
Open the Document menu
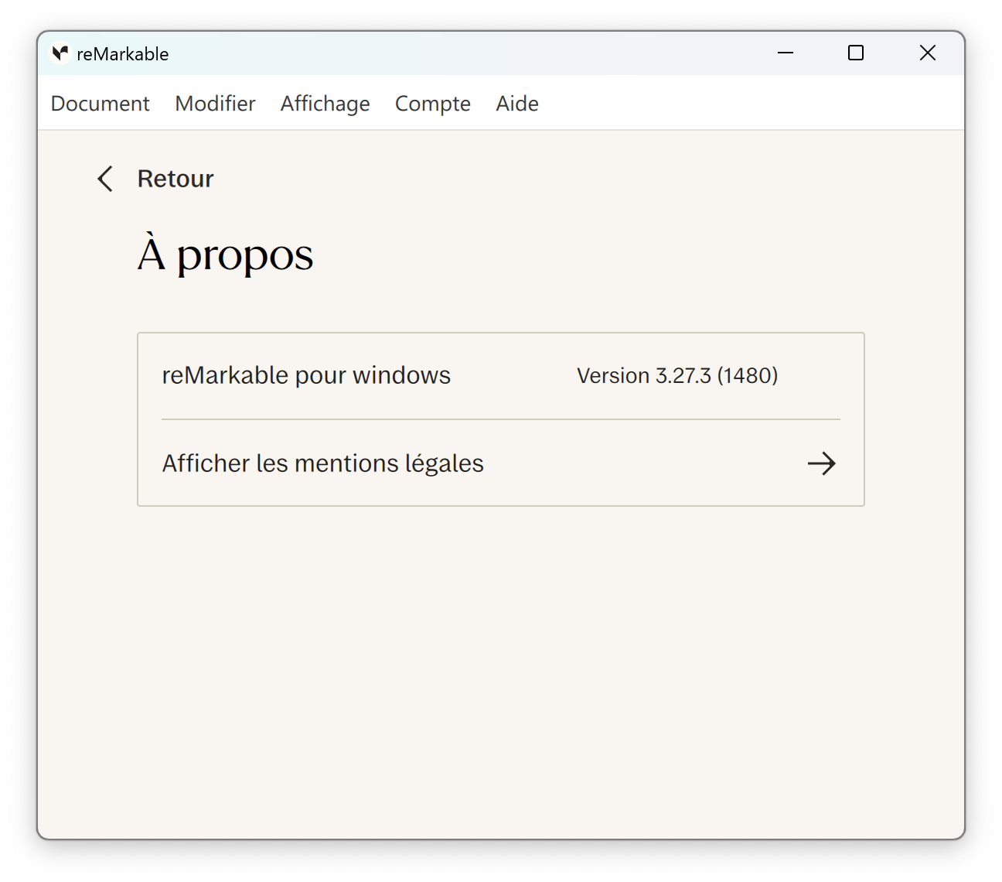coord(101,104)
